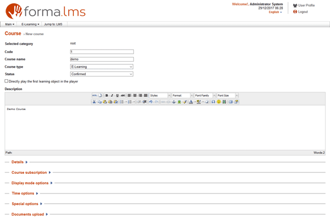This screenshot has height=220, width=330.
Task: Click the Course name input field
Action: 102,59
